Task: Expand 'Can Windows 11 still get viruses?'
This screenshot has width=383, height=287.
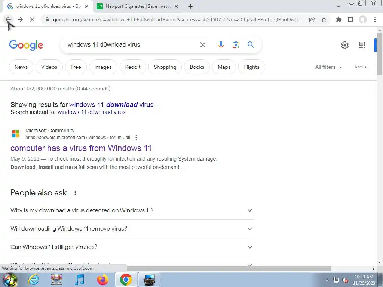Action: (x=132, y=247)
